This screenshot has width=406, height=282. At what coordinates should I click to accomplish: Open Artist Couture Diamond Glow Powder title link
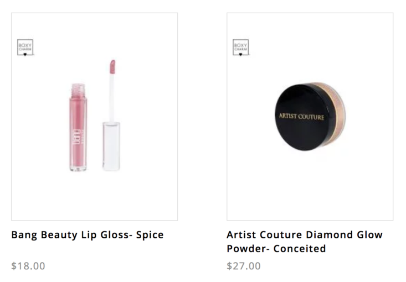305,242
